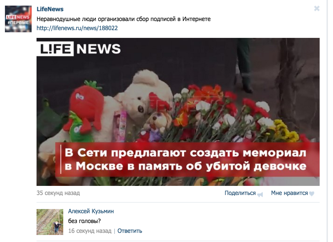Like the post via the heart icon
The height and width of the screenshot is (242, 333).
(x=312, y=194)
